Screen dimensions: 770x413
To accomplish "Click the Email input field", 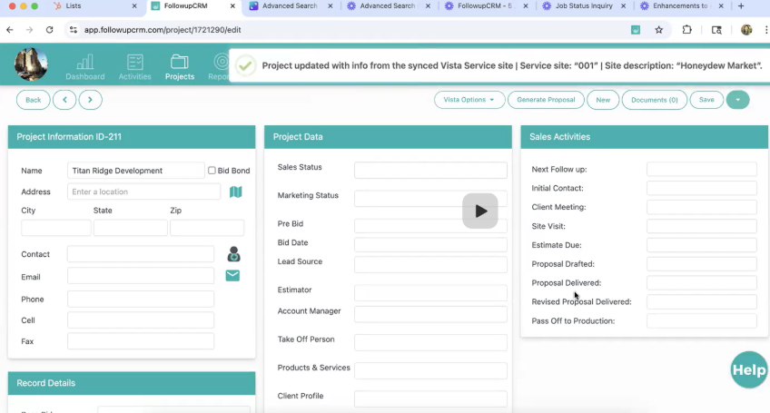I will [141, 276].
